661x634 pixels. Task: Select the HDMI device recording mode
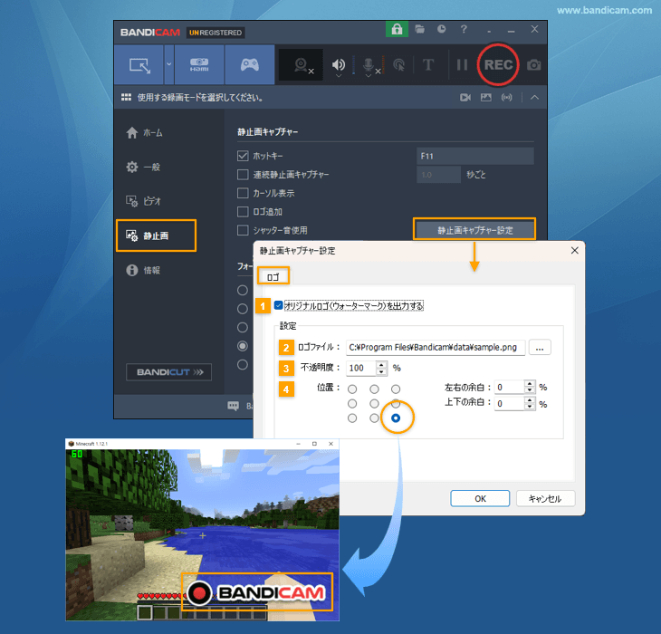click(199, 65)
